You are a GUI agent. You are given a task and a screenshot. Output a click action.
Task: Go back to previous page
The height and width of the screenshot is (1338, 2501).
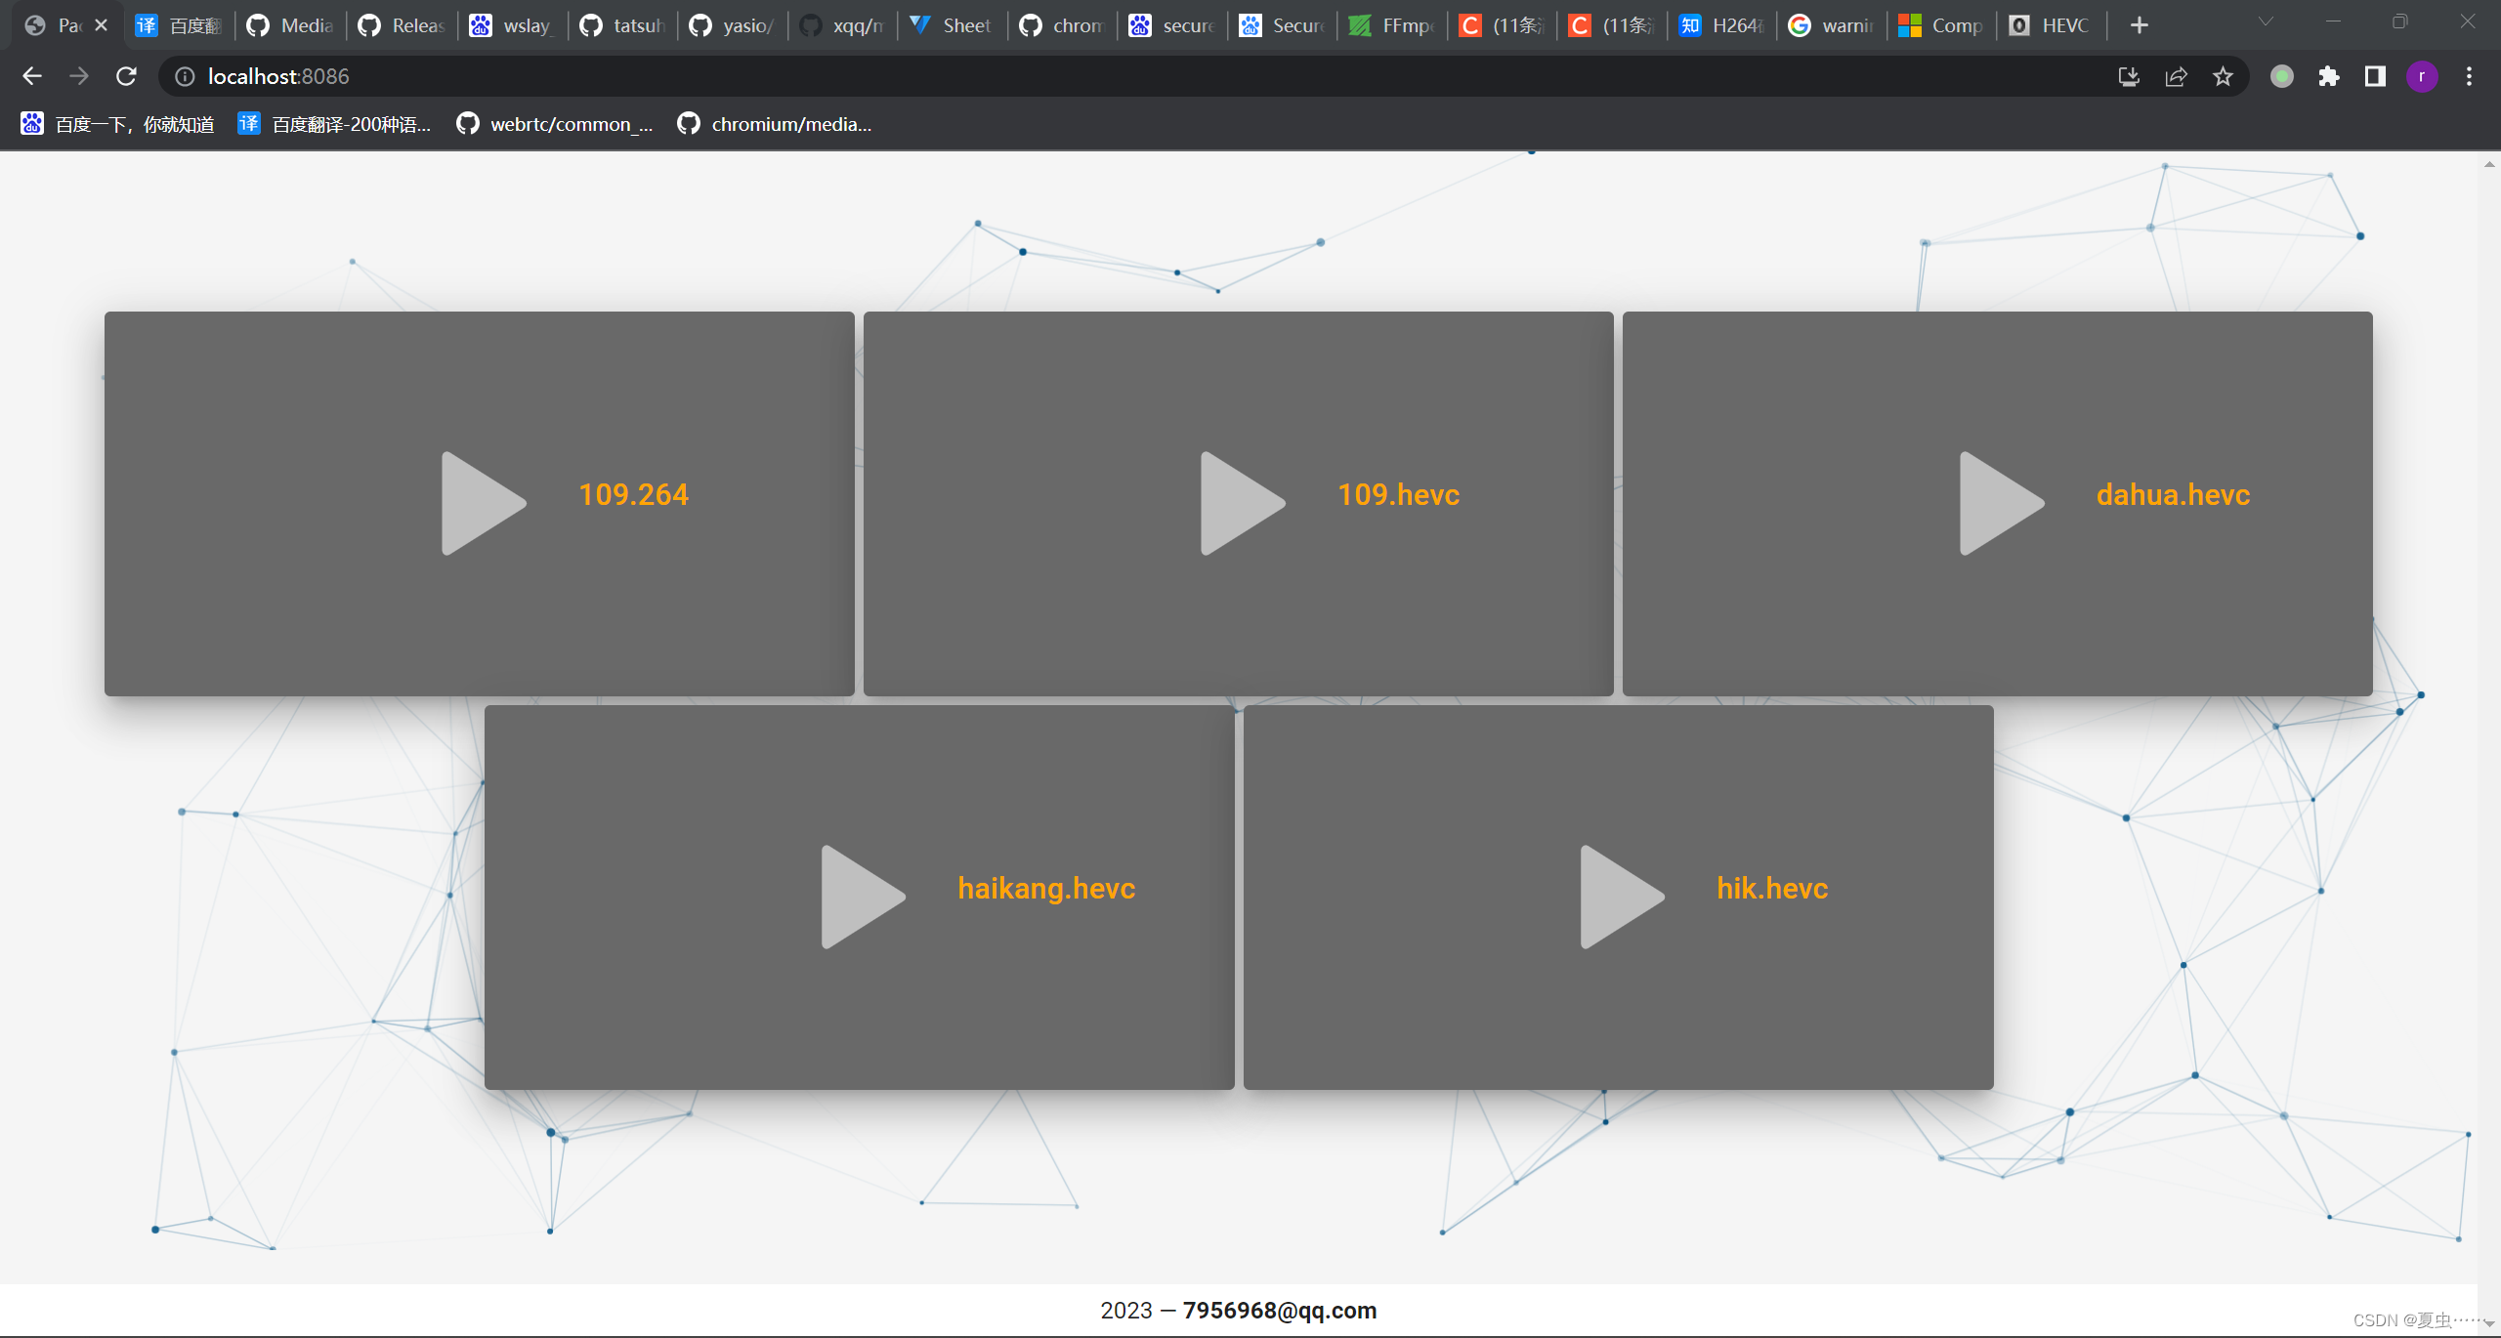click(x=32, y=76)
